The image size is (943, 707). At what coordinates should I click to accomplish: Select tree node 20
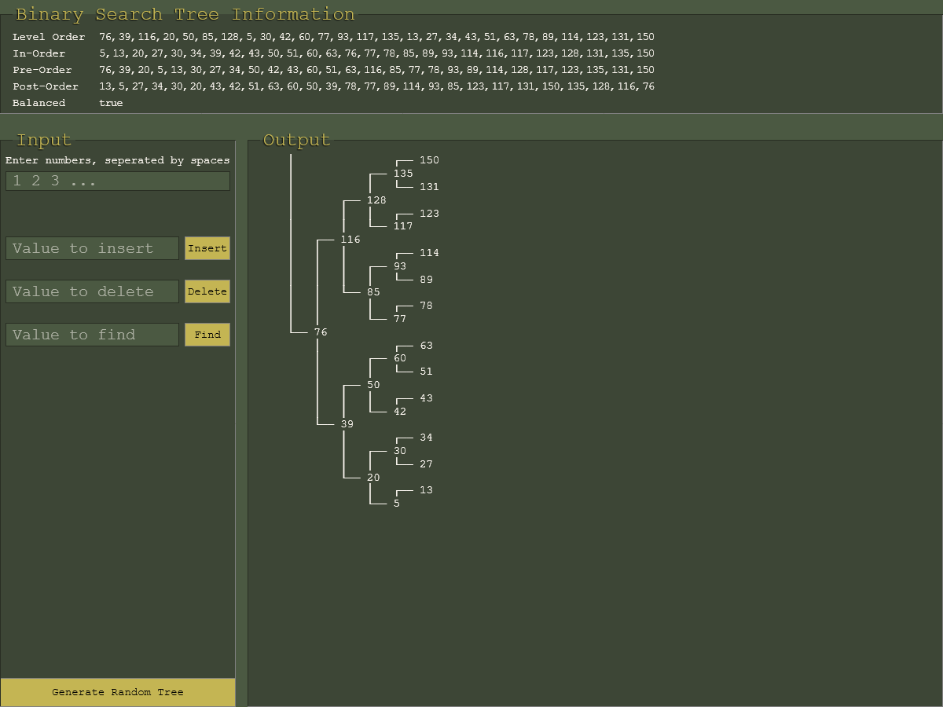373,478
